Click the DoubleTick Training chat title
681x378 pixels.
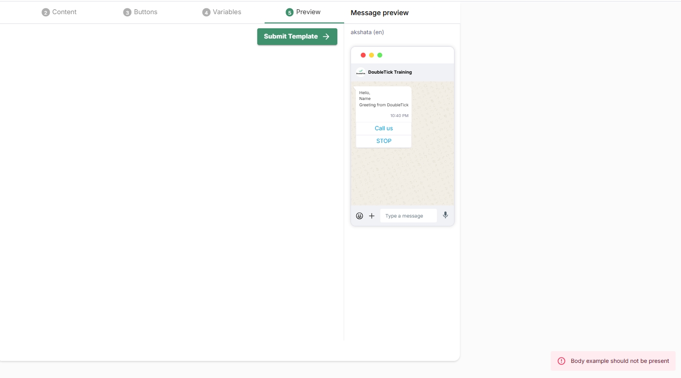[x=390, y=72]
